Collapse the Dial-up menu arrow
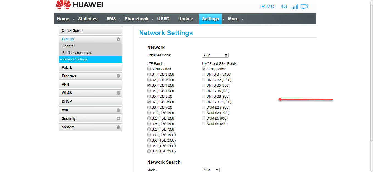Image resolution: width=373 pixels, height=172 pixels. (118, 39)
